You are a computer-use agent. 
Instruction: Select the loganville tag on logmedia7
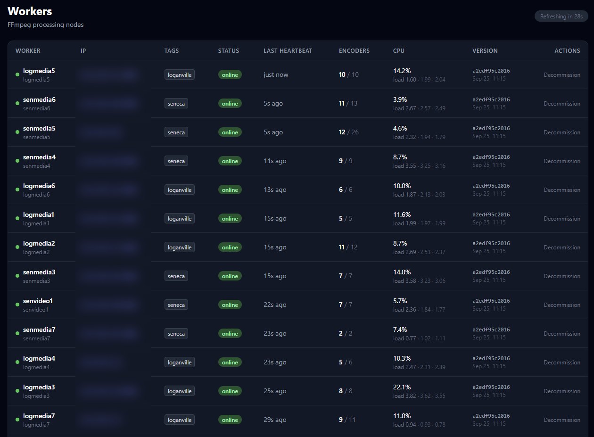(180, 420)
